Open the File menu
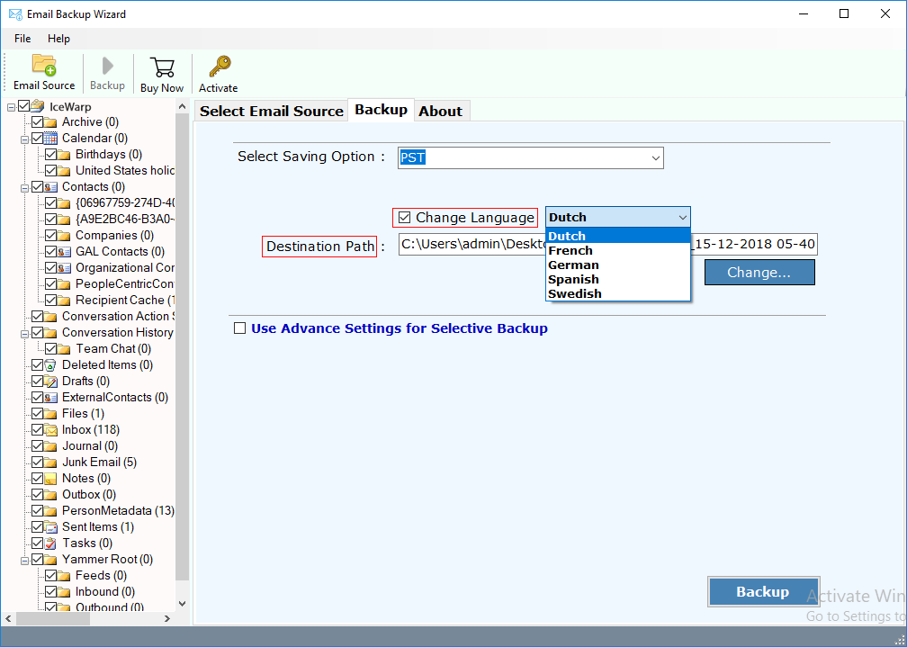907x647 pixels. (x=22, y=38)
